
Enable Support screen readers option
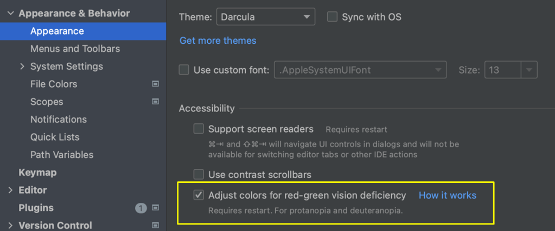(199, 129)
